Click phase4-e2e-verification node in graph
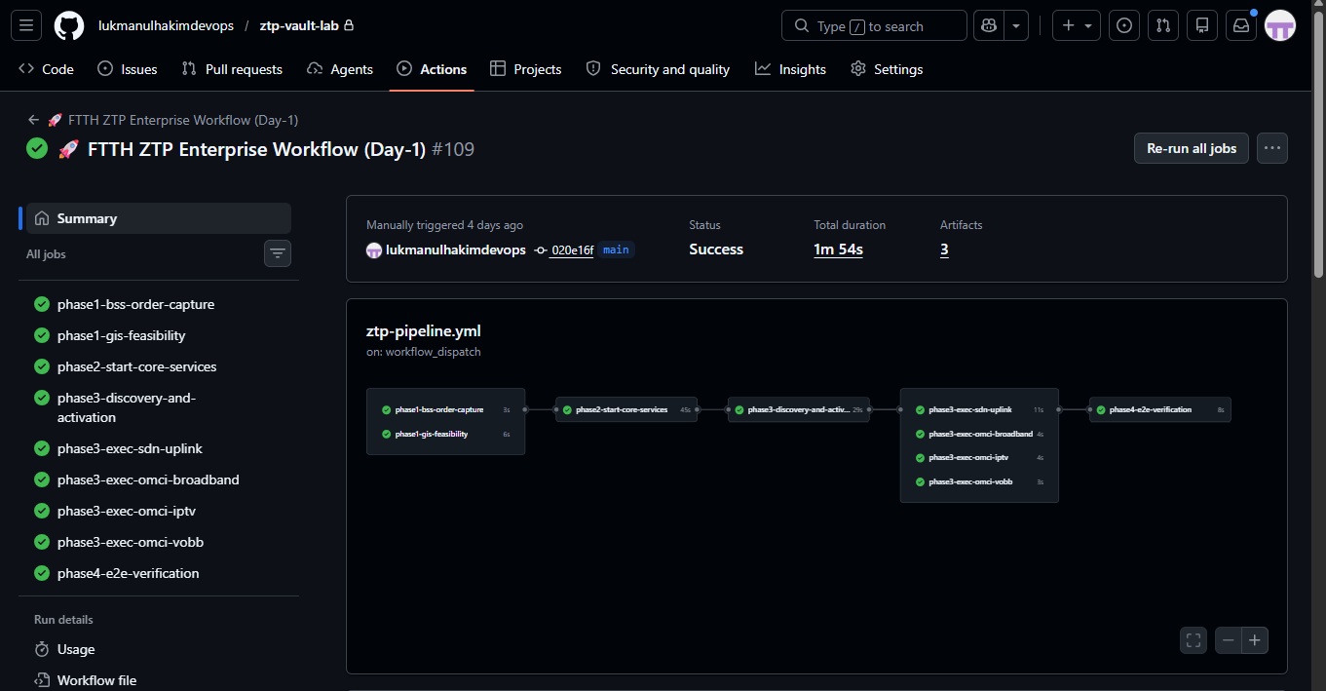The image size is (1326, 691). point(1160,409)
